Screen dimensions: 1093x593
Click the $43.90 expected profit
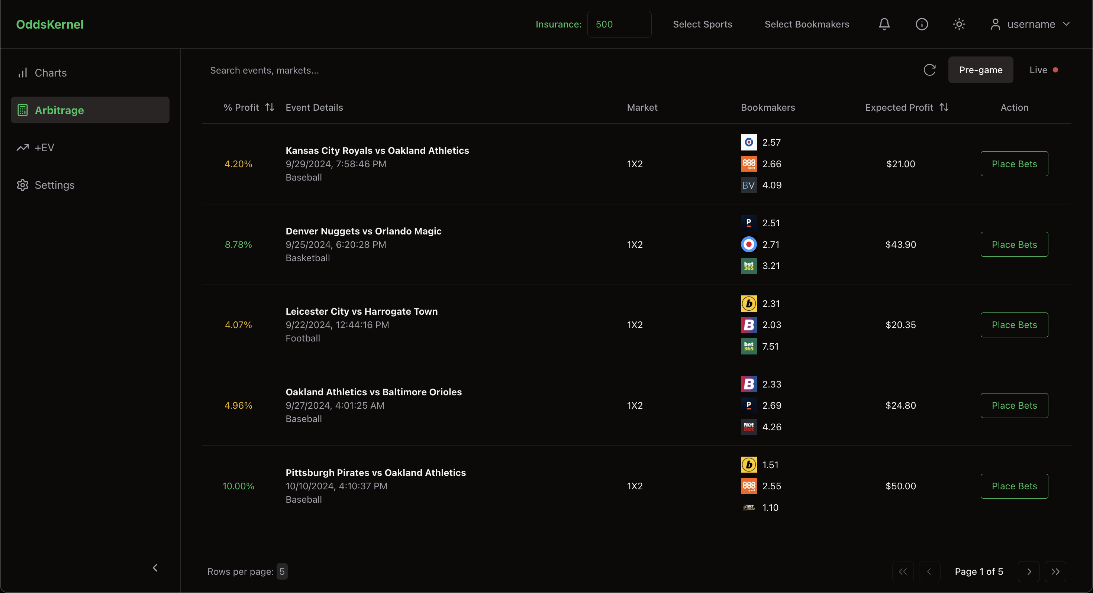point(900,244)
